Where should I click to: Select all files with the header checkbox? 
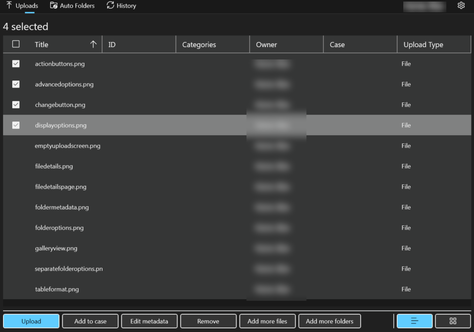click(16, 44)
